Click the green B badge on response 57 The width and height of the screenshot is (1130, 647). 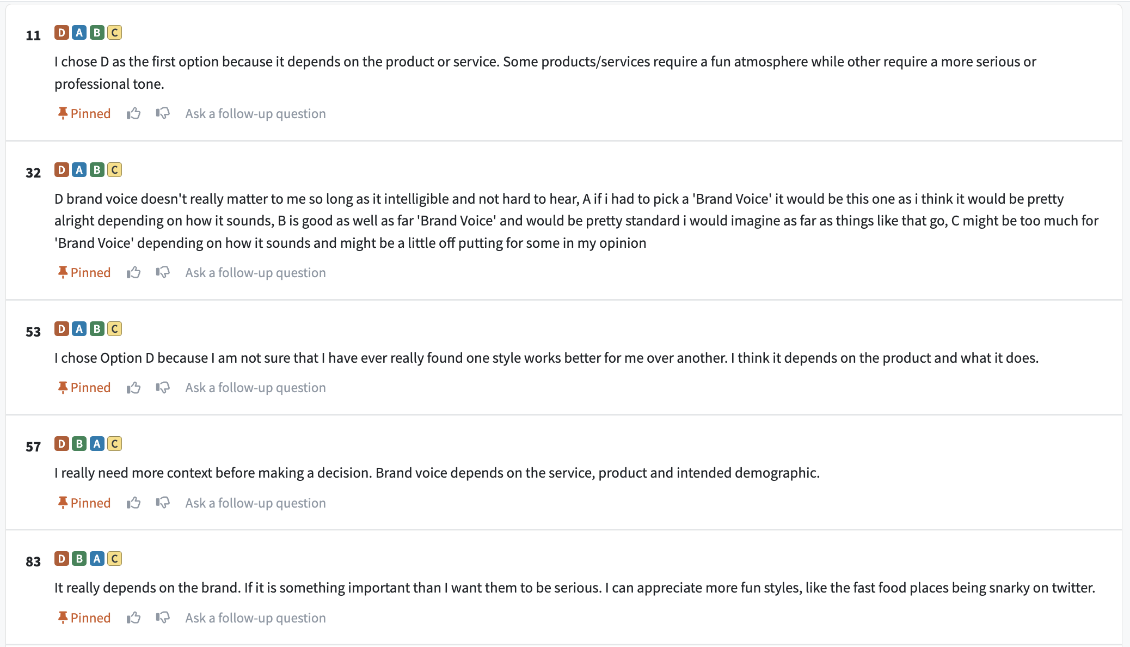(x=79, y=444)
